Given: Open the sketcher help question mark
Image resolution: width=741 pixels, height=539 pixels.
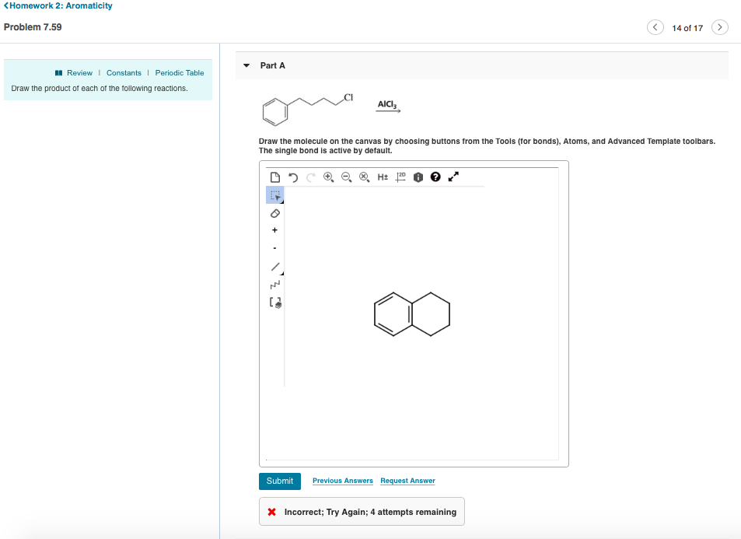Looking at the screenshot, I should (x=435, y=177).
